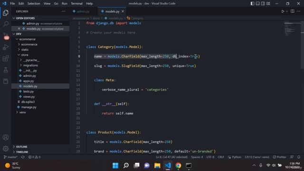Open tests.py in the file tree
The width and height of the screenshot is (304, 171).
coord(40,91)
